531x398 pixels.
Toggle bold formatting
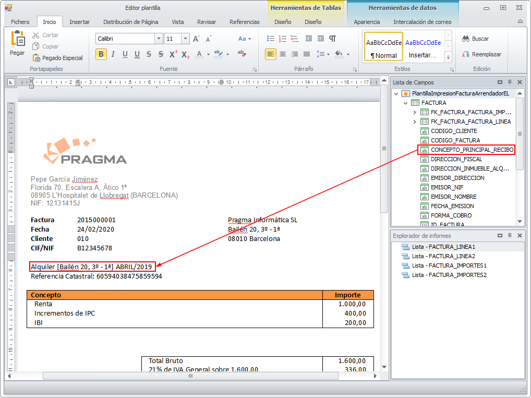coord(101,54)
